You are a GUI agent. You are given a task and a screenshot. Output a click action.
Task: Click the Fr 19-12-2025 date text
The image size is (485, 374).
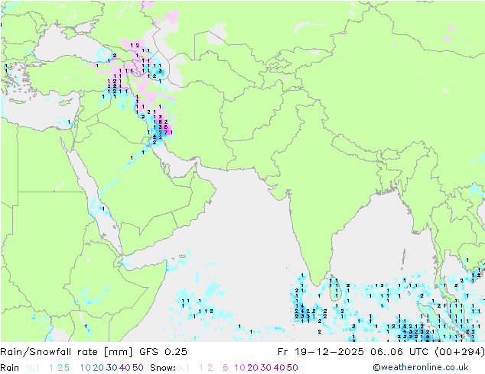(321, 351)
